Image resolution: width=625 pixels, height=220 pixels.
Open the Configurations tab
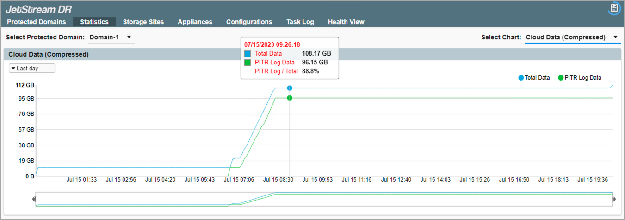coord(249,22)
